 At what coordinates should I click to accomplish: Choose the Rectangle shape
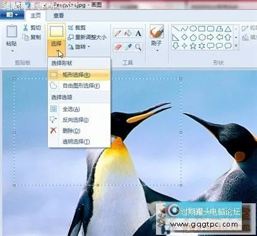coord(201,28)
